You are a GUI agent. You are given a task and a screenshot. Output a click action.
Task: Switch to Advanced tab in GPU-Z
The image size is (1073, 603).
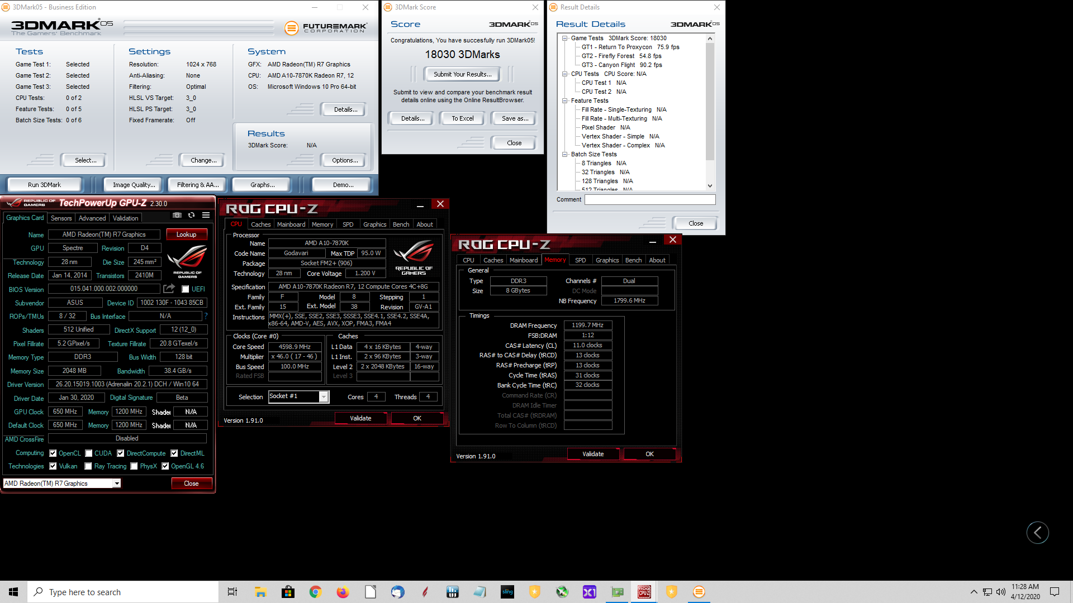[92, 218]
